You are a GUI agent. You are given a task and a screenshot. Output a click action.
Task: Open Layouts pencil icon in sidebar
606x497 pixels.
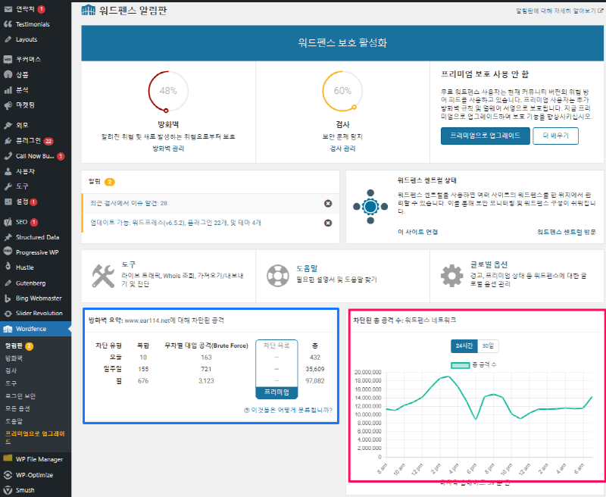[8, 39]
